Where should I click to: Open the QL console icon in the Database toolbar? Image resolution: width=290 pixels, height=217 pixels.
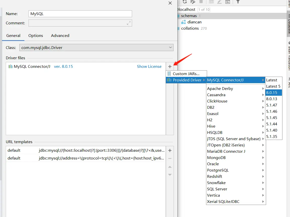tap(228, 2)
